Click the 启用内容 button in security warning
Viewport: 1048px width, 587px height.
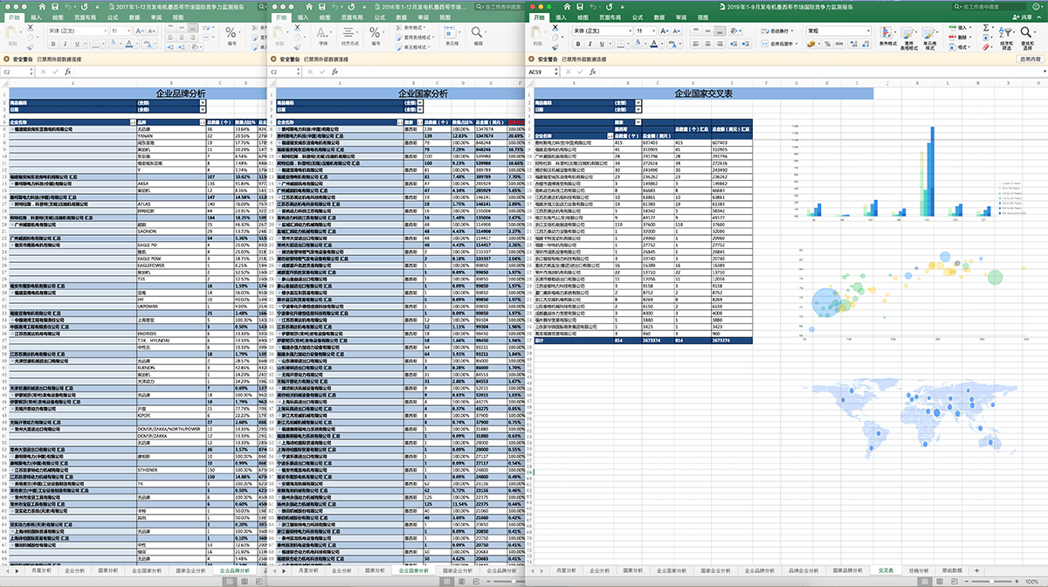tap(1030, 59)
